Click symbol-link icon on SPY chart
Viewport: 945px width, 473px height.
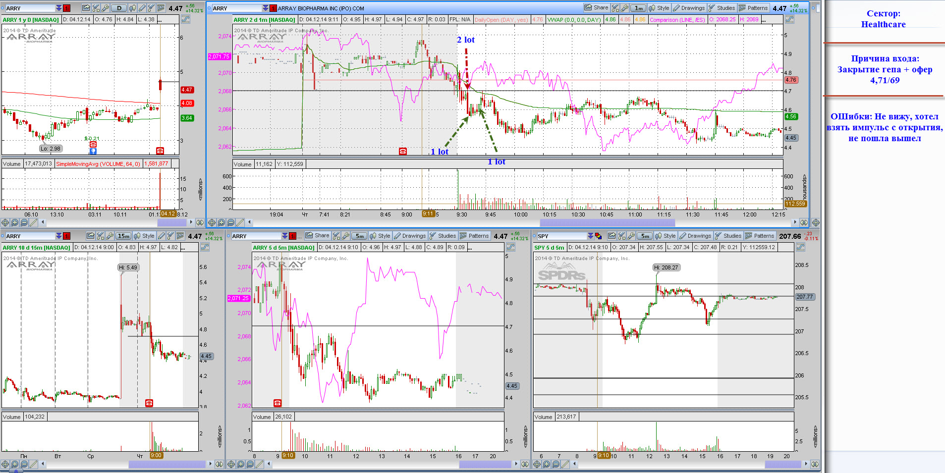point(598,236)
